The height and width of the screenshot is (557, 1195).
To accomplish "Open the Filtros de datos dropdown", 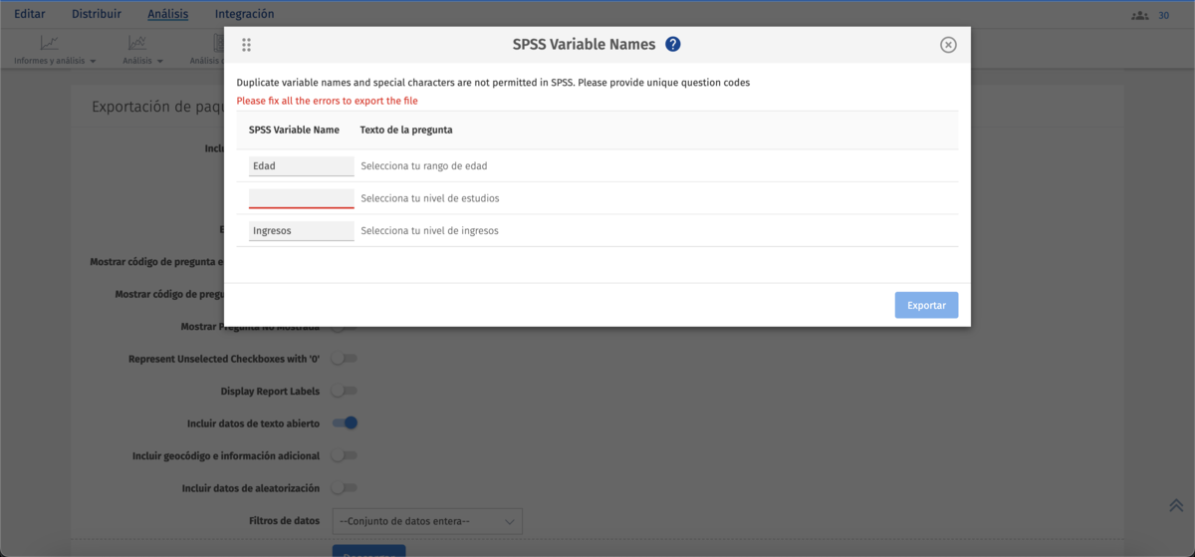I will (428, 521).
